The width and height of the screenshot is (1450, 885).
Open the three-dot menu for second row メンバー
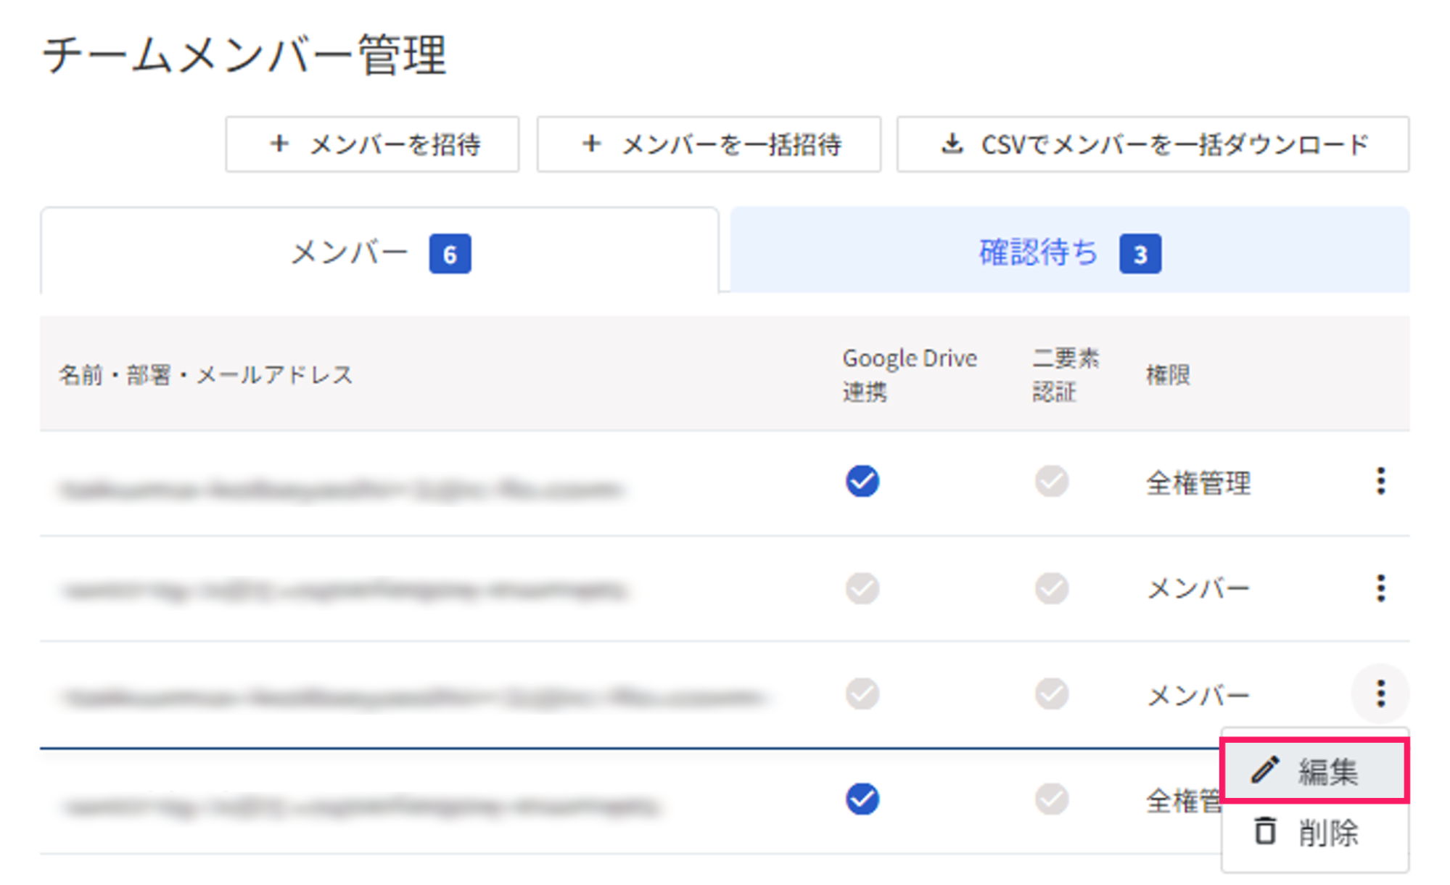pyautogui.click(x=1380, y=588)
